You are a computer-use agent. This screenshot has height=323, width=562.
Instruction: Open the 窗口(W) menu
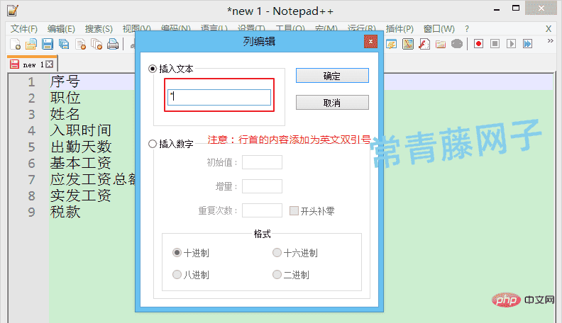439,28
